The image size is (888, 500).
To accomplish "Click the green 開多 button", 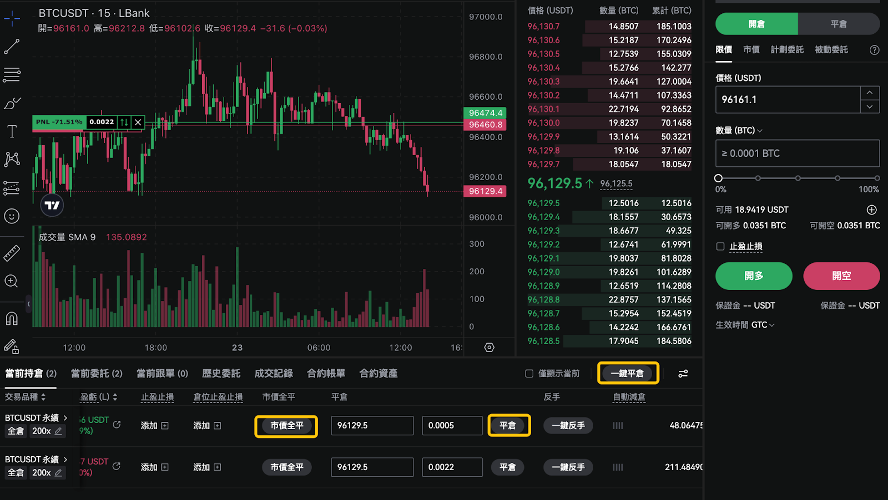I will coord(754,276).
